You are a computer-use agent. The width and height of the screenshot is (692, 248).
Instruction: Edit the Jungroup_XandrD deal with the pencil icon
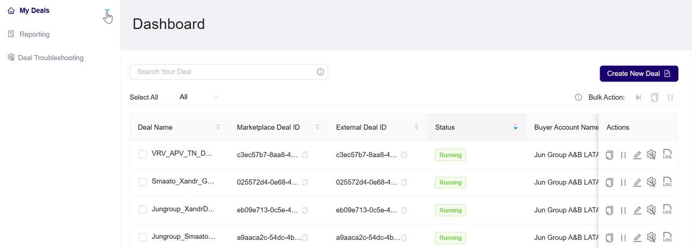click(637, 210)
